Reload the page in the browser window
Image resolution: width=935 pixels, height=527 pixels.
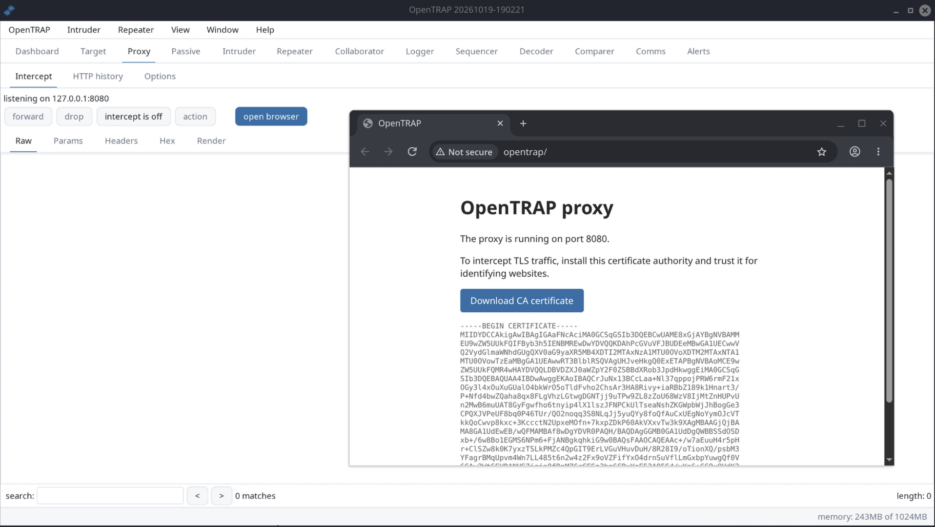412,152
